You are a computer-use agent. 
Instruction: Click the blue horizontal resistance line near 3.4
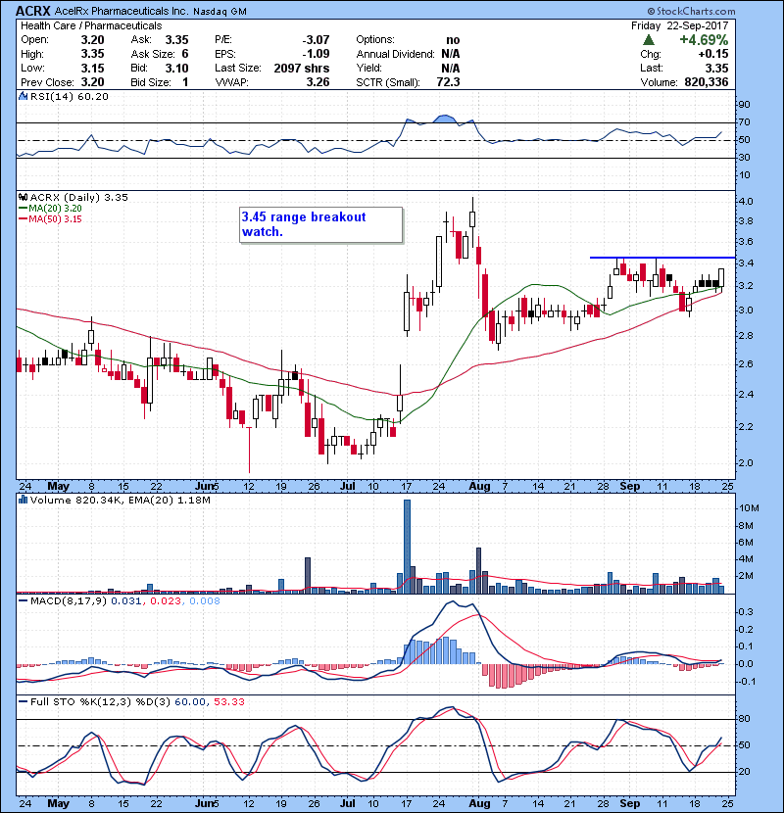pos(662,258)
